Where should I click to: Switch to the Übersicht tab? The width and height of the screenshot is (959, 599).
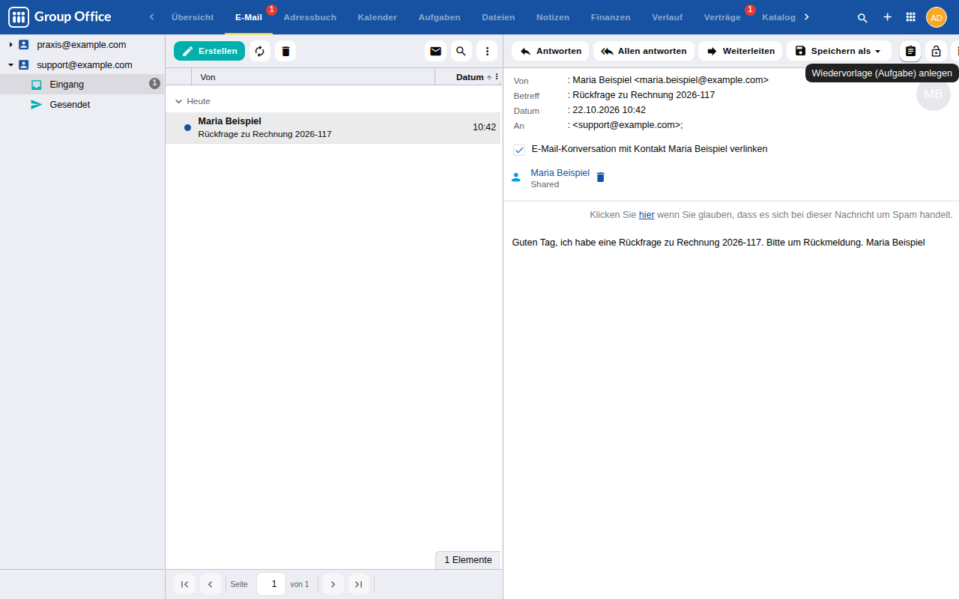[x=193, y=17]
